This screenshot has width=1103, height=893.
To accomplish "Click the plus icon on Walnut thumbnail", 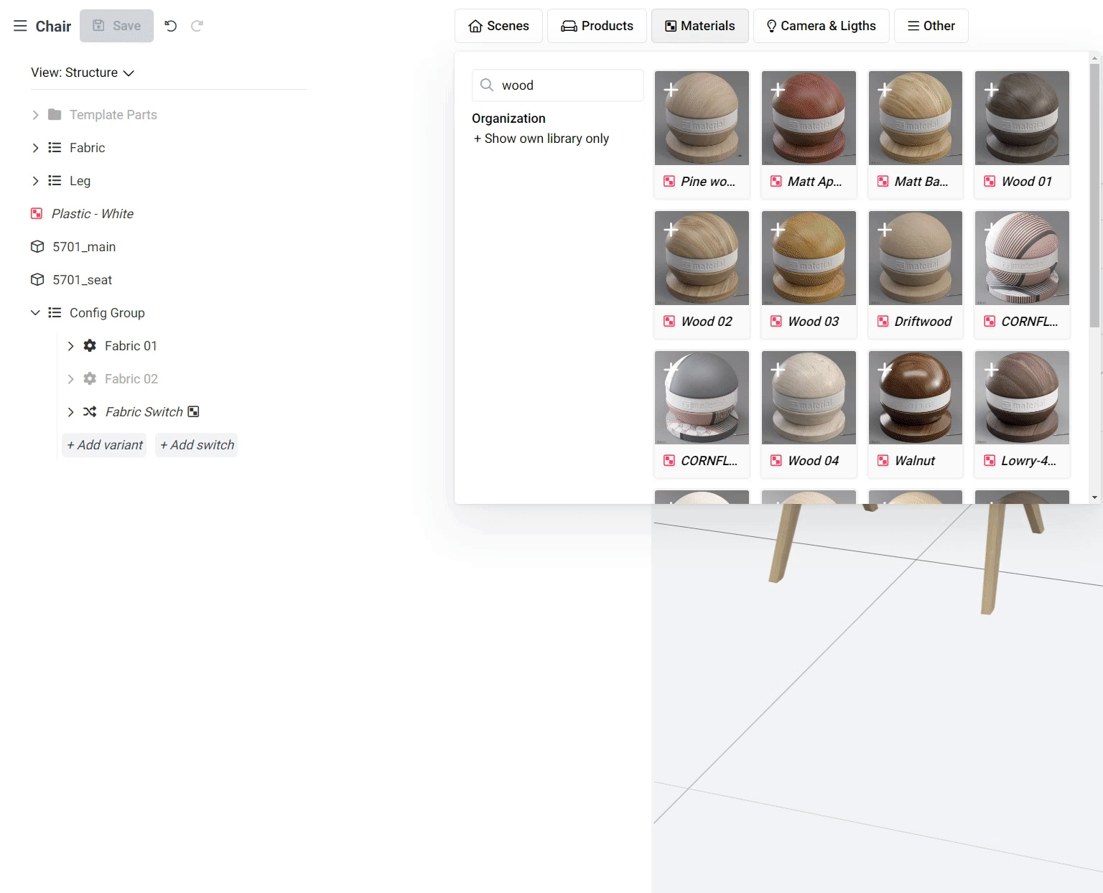I will click(885, 370).
